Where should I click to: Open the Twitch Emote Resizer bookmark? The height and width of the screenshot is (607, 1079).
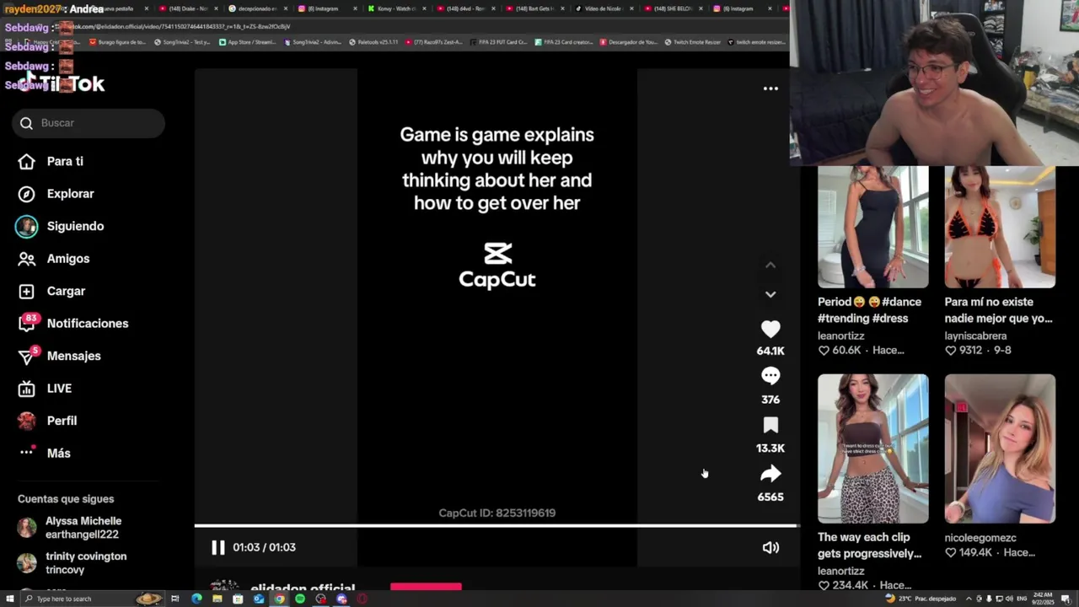coord(693,41)
